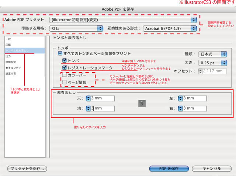
Task: Click the category list scrollbar
Action: 48,96
